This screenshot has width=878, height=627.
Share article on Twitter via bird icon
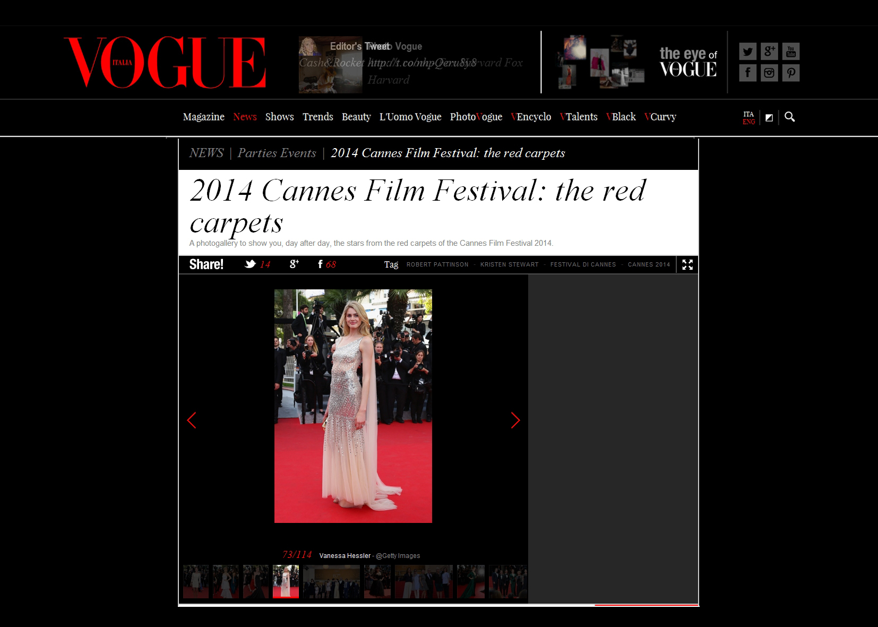pyautogui.click(x=250, y=264)
